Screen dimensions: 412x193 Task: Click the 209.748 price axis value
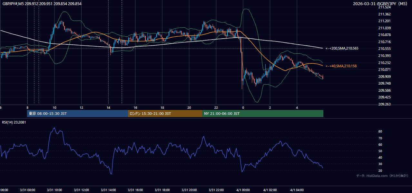[384, 83]
